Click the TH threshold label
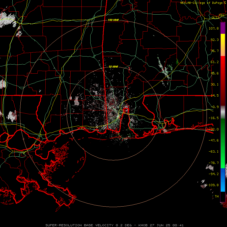227x227 pixels. pos(217,196)
